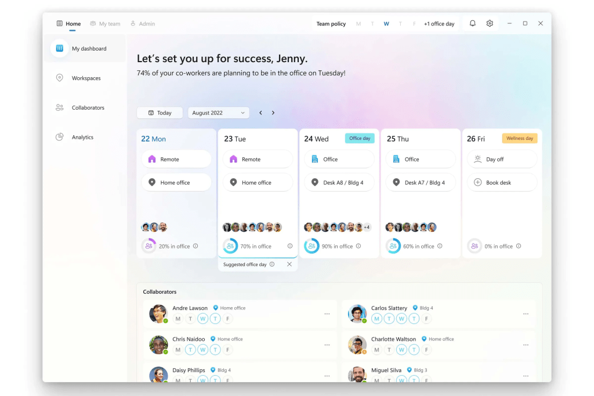Open settings via the gear icon
This screenshot has height=396, width=594.
coord(490,23)
